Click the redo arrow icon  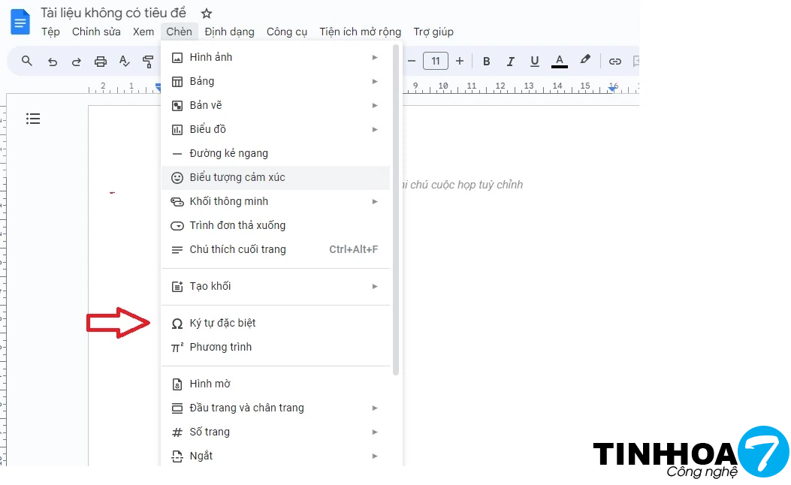pos(76,62)
